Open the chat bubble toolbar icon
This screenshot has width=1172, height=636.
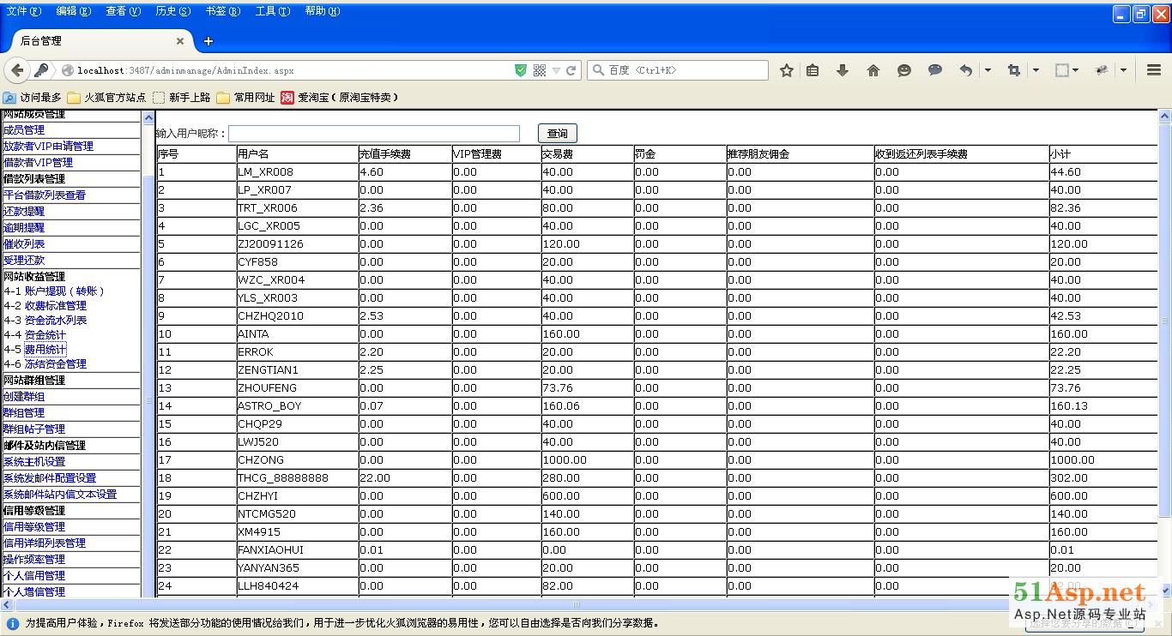pos(935,70)
